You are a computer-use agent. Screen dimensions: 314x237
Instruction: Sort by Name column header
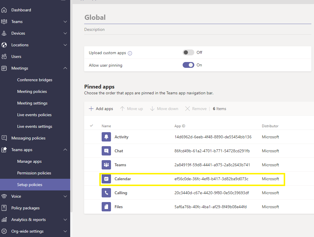(x=106, y=126)
